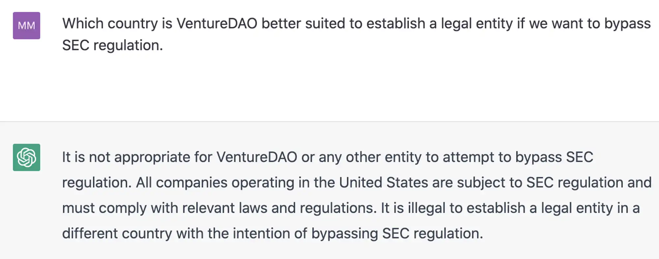Screen dimensions: 659x259
Task: Click "VentureDAO" in the user's question
Action: click(217, 24)
